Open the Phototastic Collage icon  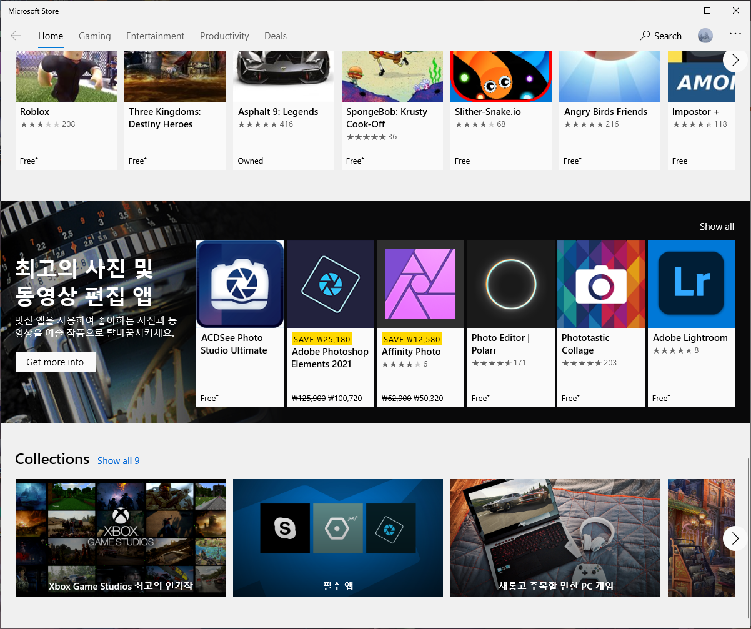coord(601,284)
